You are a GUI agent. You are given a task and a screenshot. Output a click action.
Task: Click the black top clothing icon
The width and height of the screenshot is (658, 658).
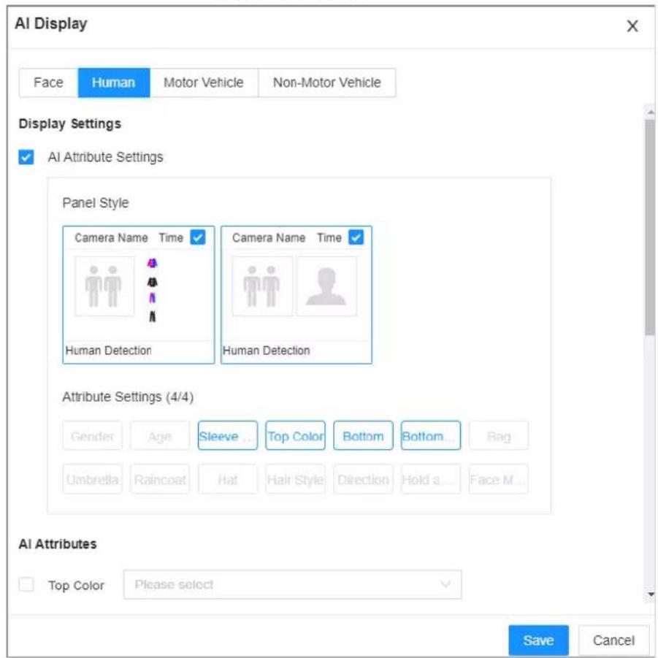click(x=153, y=282)
